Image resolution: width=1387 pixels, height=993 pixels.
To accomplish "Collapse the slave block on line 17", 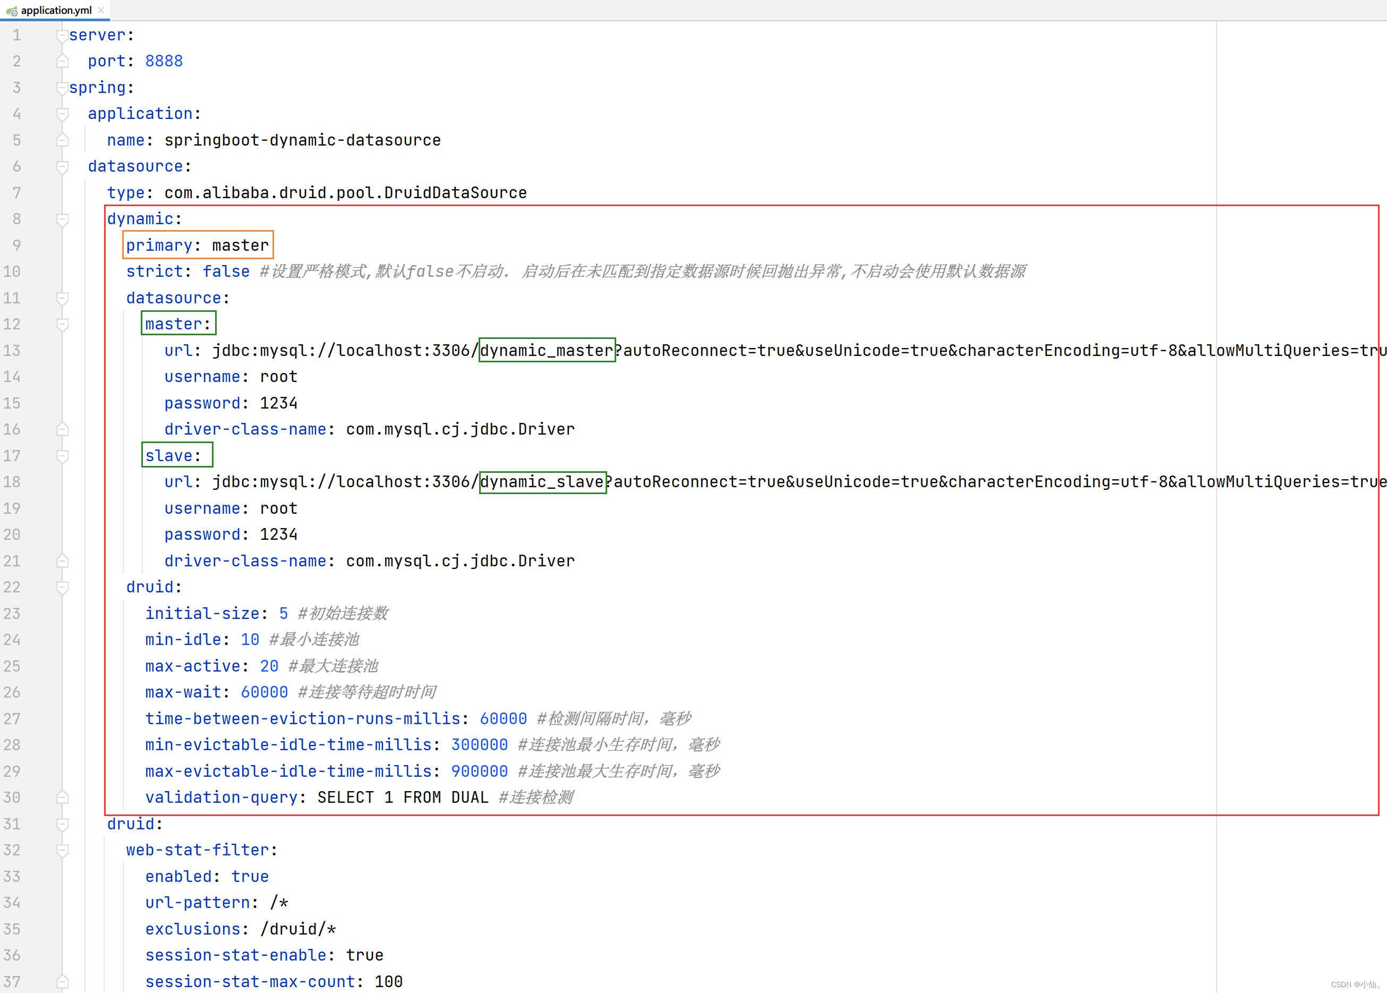I will (x=62, y=456).
